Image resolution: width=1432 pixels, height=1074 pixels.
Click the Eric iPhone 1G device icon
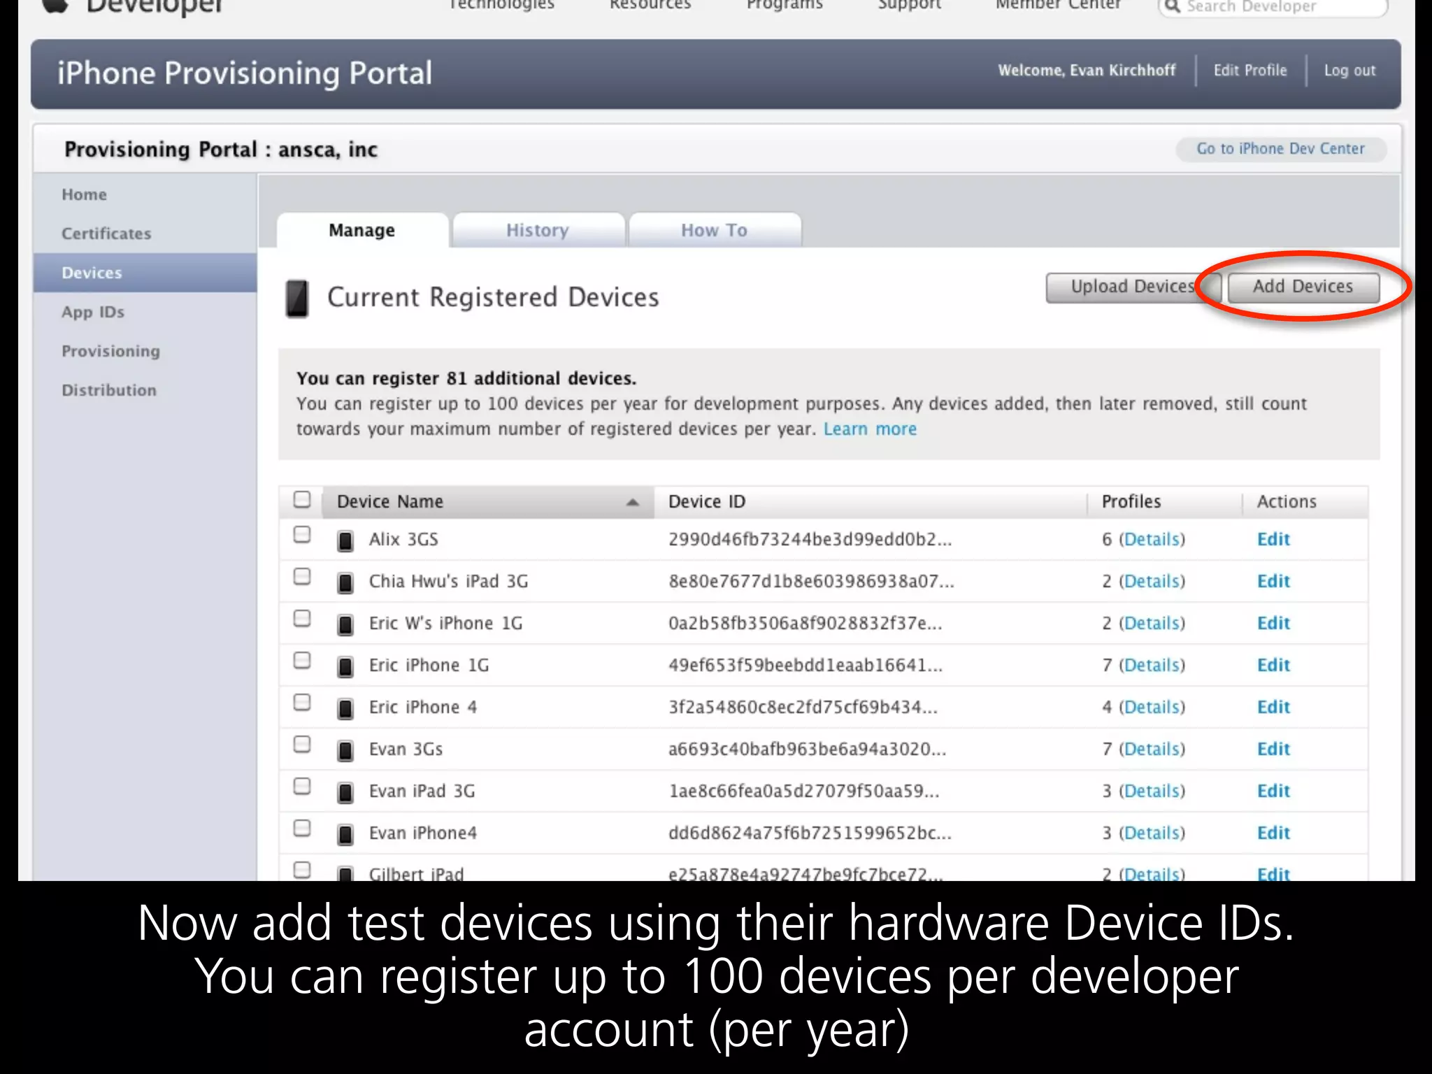(x=345, y=667)
